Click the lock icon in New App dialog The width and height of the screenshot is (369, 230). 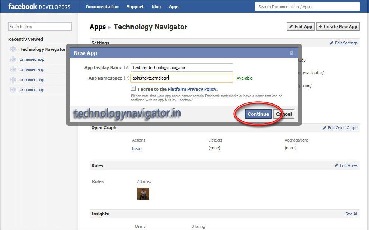coord(292,53)
